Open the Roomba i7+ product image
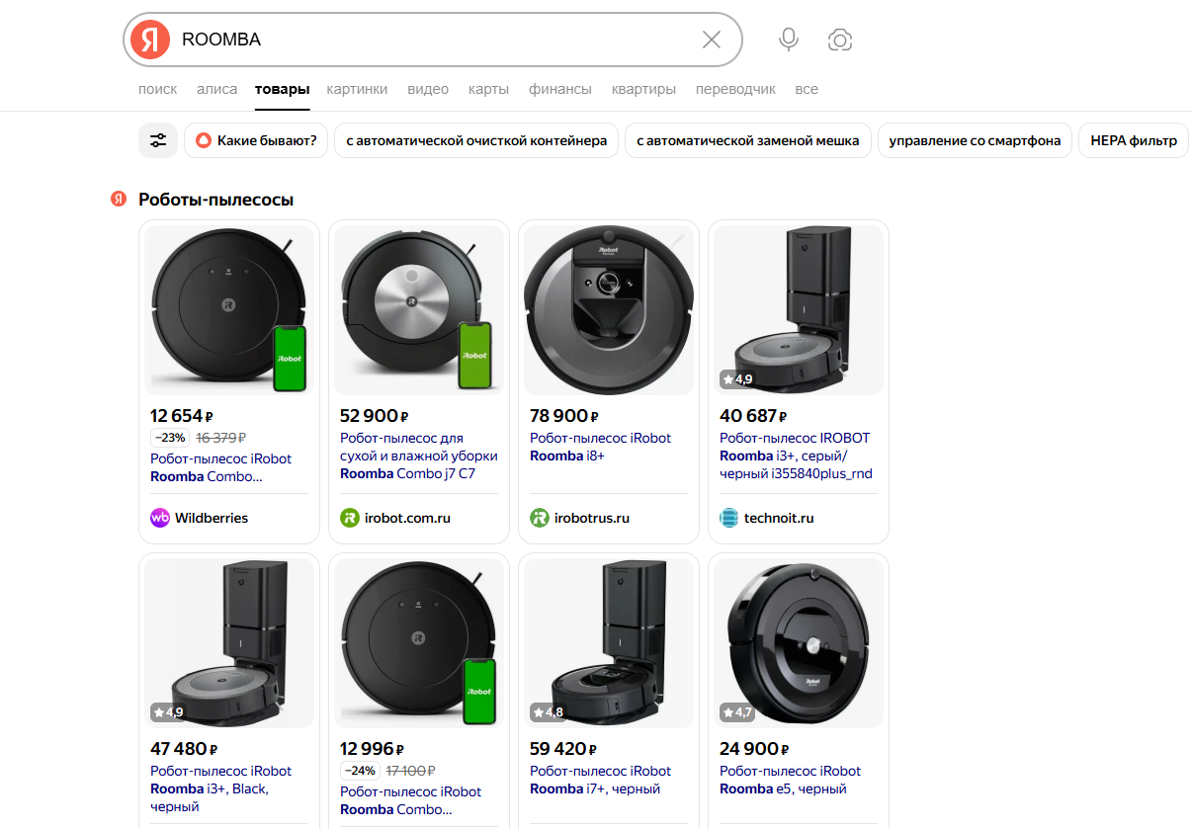This screenshot has width=1192, height=829. click(x=609, y=643)
